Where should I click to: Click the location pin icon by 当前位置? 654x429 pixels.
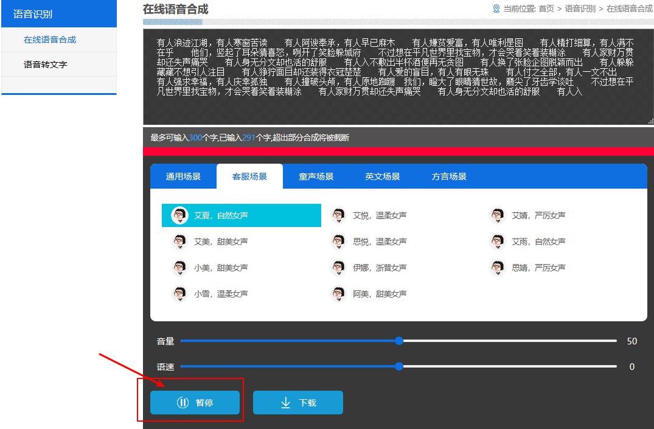496,9
